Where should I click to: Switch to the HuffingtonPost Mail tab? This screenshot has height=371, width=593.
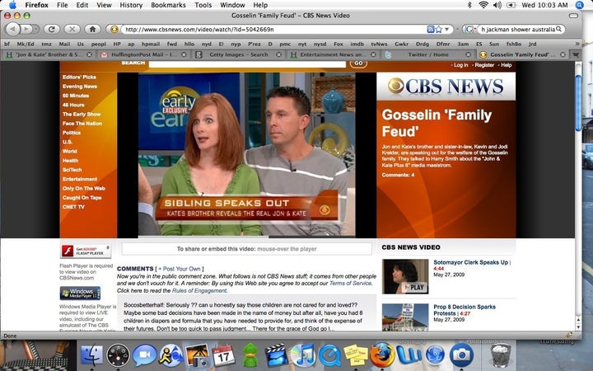click(x=143, y=55)
